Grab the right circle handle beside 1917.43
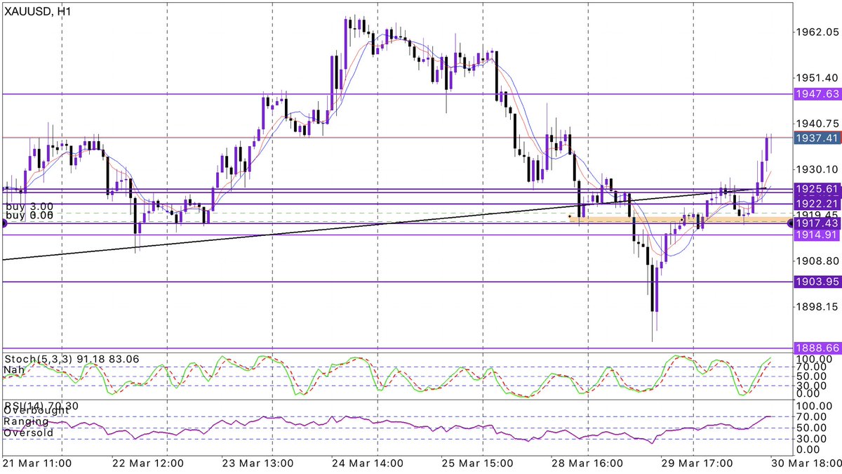This screenshot has height=474, width=842. 791,223
